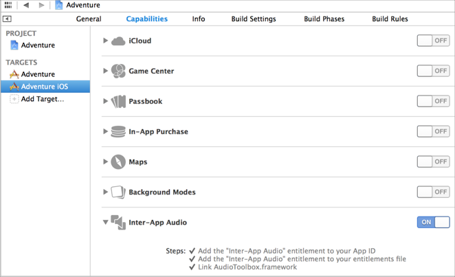The image size is (455, 277).
Task: Click the Add Target plus icon
Action: coord(14,99)
